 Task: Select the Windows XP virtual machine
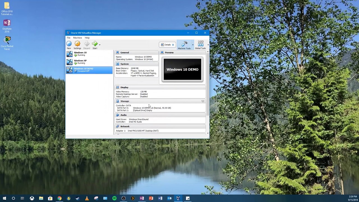(x=89, y=62)
